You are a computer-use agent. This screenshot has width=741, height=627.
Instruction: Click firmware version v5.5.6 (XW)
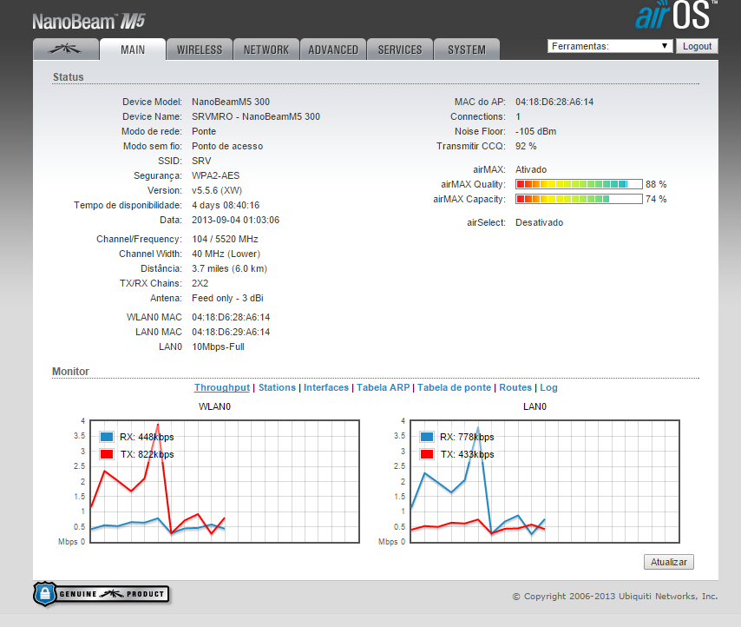tap(217, 190)
